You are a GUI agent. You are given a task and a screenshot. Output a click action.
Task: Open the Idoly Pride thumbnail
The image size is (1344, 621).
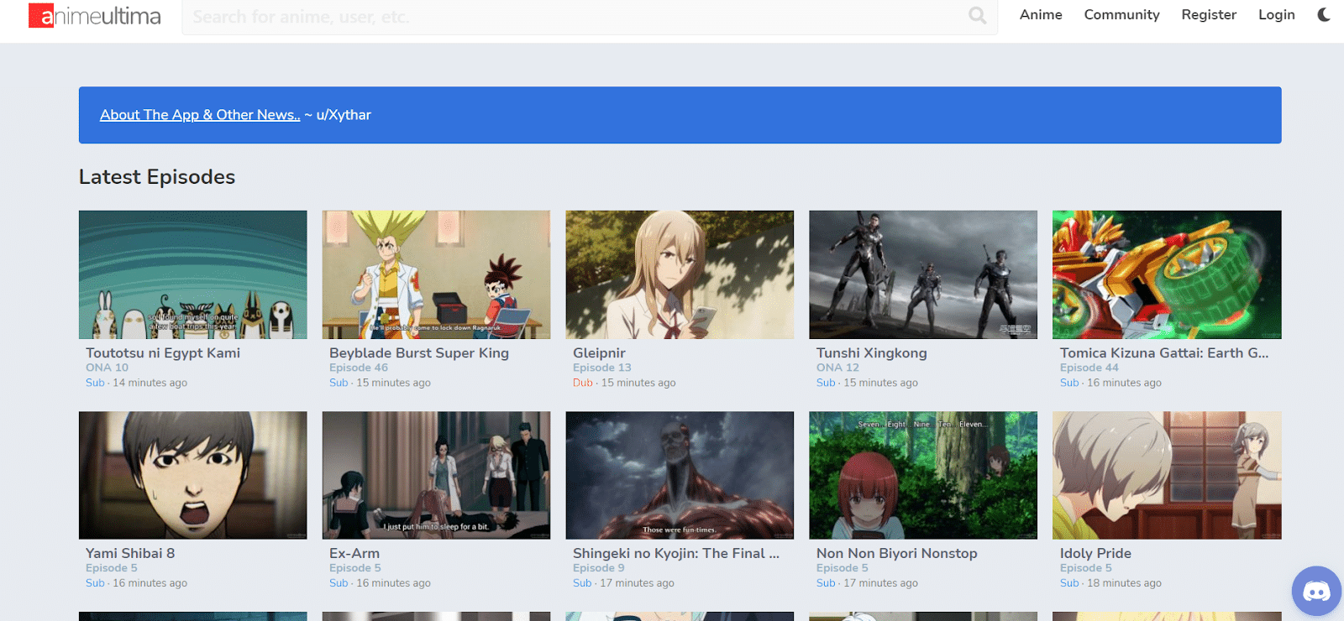point(1167,475)
